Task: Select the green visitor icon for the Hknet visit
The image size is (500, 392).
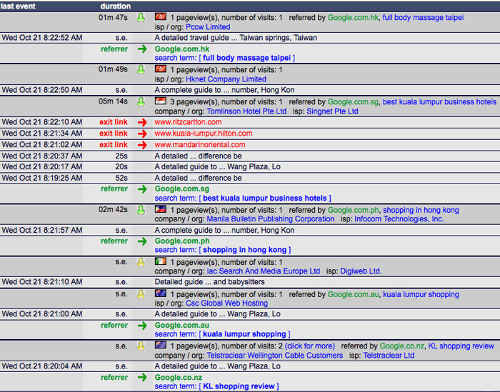Action: [x=141, y=69]
